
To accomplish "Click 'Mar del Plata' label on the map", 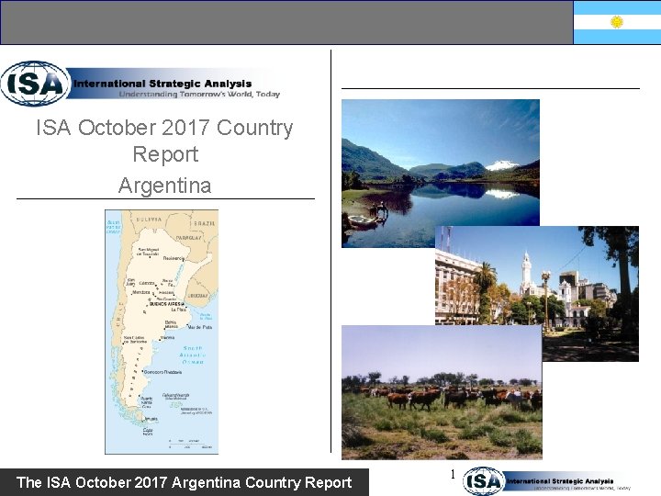I will pos(200,327).
